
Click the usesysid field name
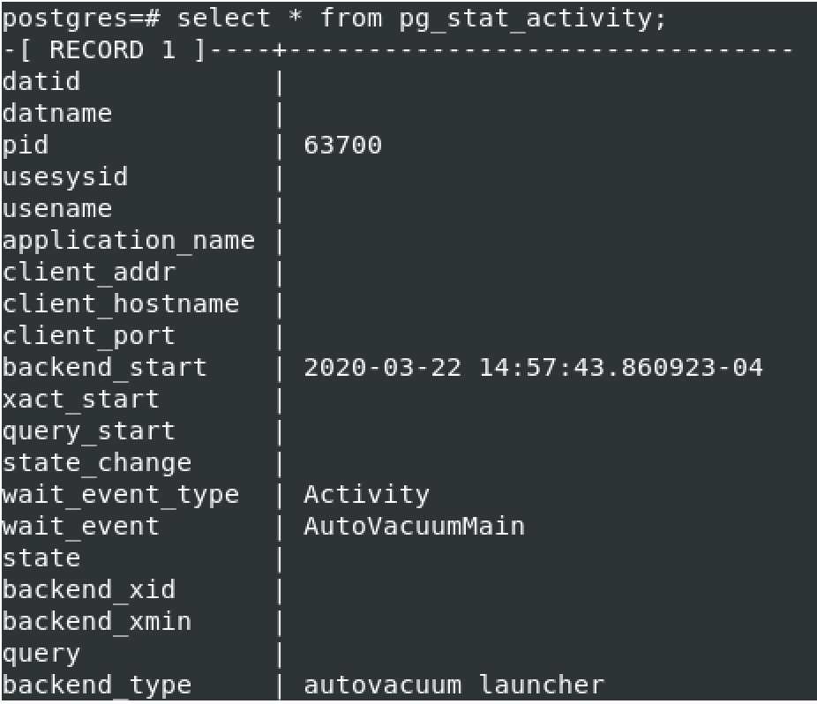(x=65, y=177)
